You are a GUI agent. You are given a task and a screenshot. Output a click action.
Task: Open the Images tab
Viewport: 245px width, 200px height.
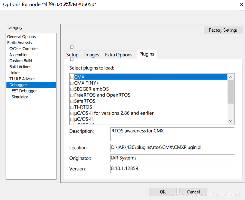click(92, 55)
